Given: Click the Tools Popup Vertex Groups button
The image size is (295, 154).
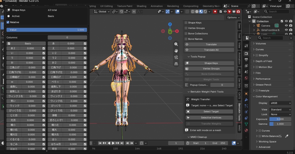Looking at the screenshot, I should [209, 69].
